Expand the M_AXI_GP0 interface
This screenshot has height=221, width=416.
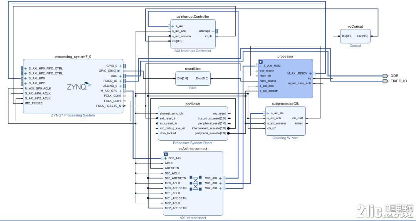pyautogui.click(x=121, y=91)
